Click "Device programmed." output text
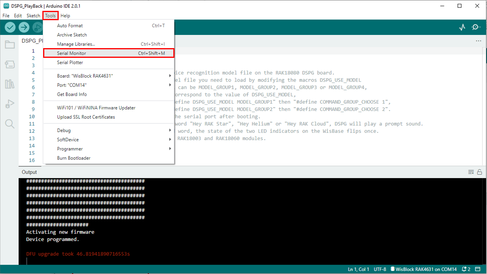The height and width of the screenshot is (274, 487). [x=52, y=239]
